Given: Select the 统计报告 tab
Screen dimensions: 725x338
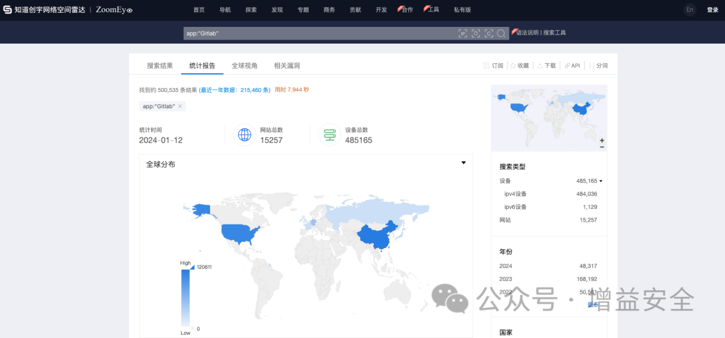Looking at the screenshot, I should click(x=202, y=66).
